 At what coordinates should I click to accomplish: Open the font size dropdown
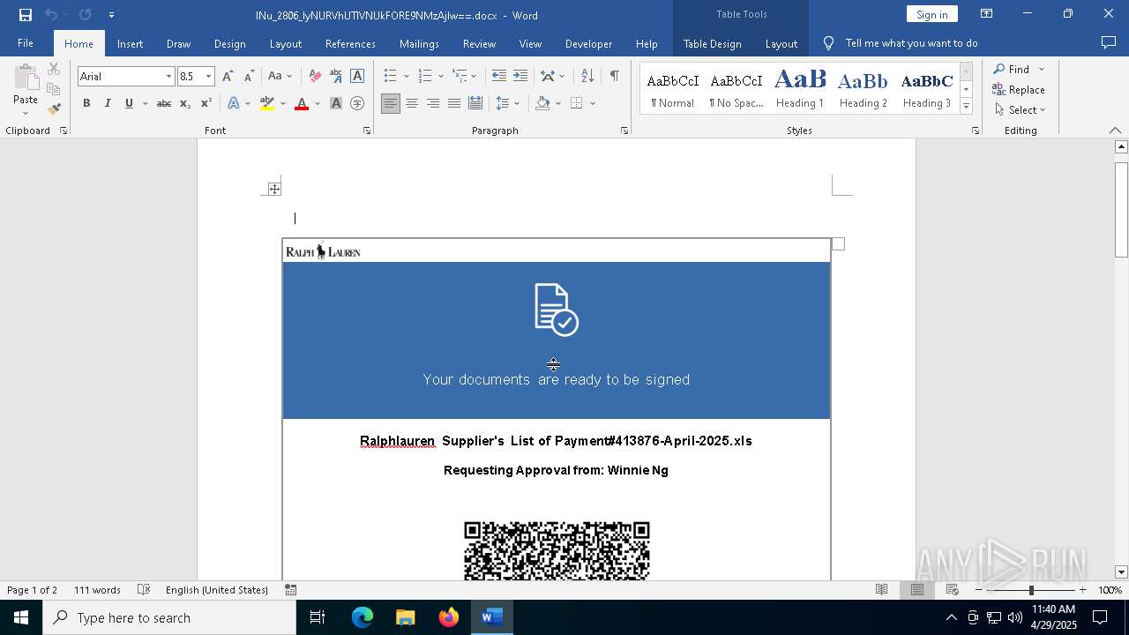pyautogui.click(x=208, y=77)
